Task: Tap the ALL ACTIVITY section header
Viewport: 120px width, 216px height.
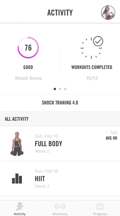Action: (60, 119)
